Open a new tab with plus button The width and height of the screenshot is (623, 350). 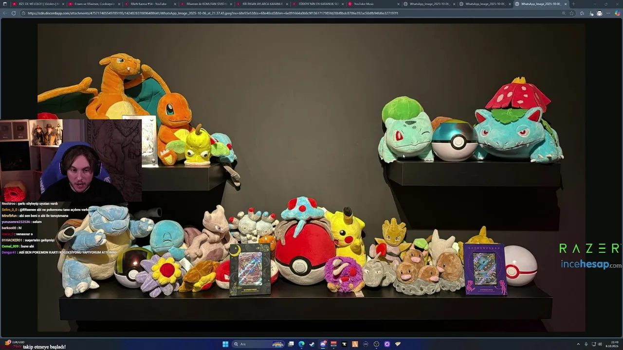pyautogui.click(x=573, y=4)
